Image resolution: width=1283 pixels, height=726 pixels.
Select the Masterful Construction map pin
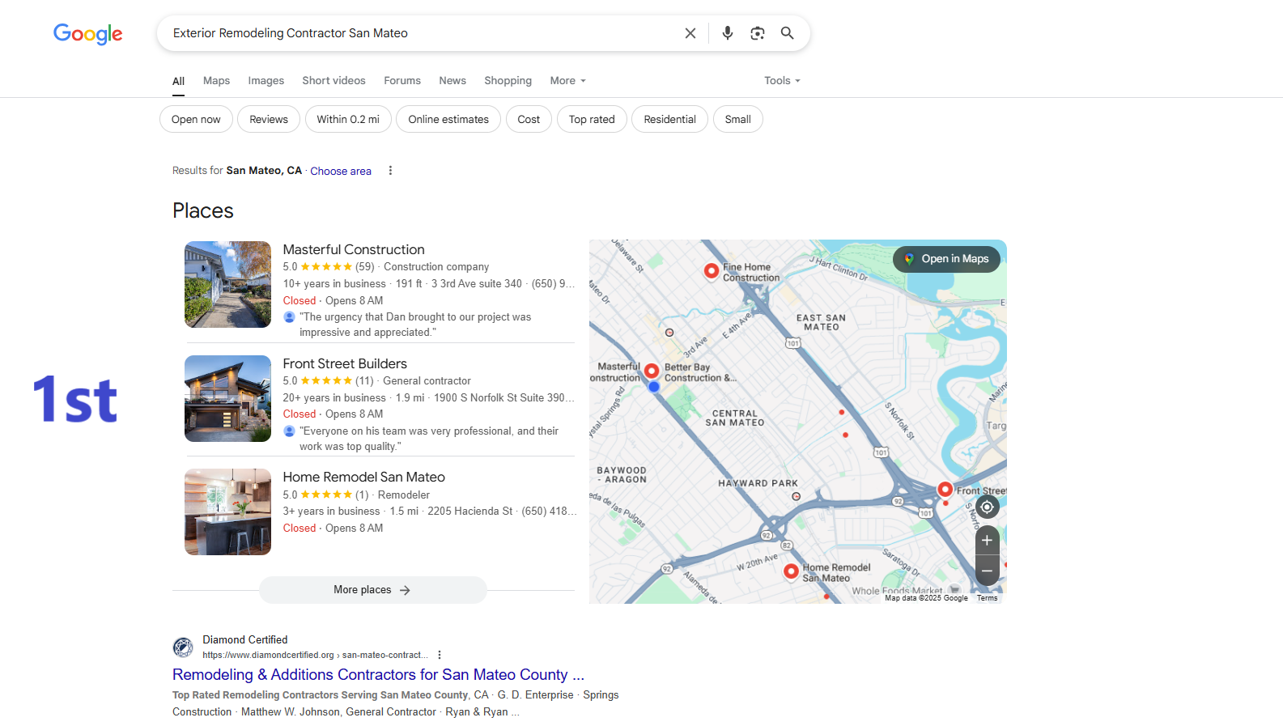[652, 371]
